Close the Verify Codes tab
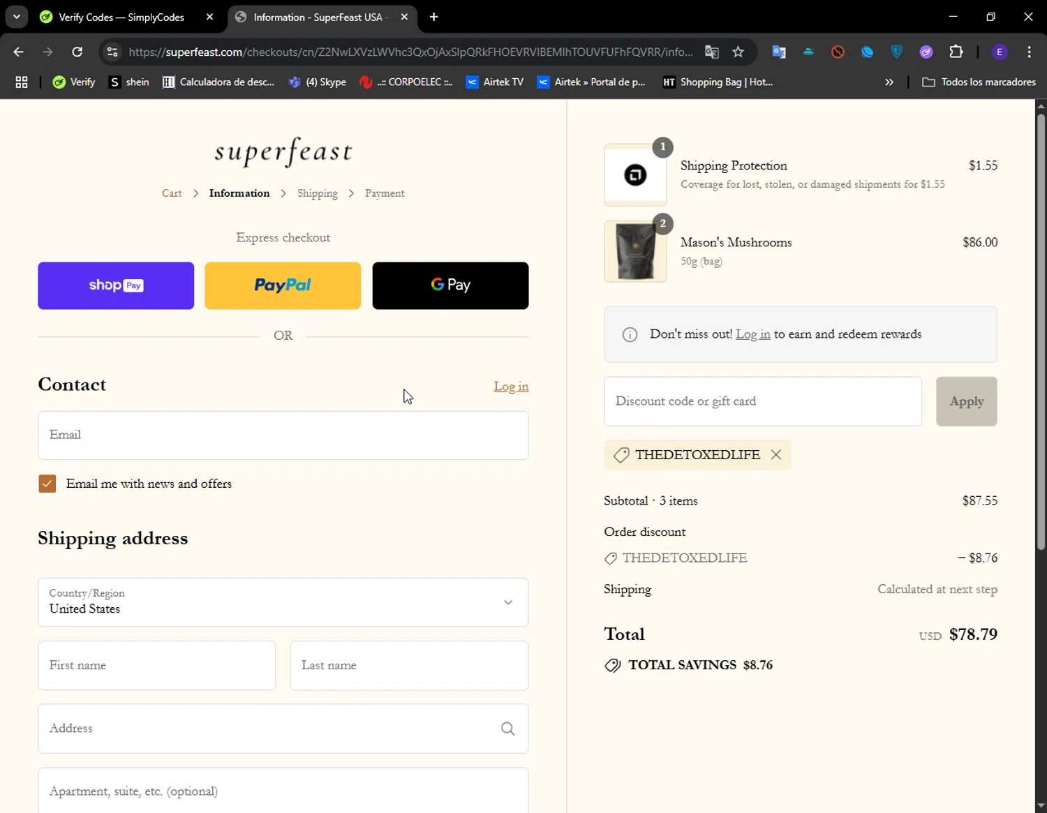 click(x=209, y=17)
